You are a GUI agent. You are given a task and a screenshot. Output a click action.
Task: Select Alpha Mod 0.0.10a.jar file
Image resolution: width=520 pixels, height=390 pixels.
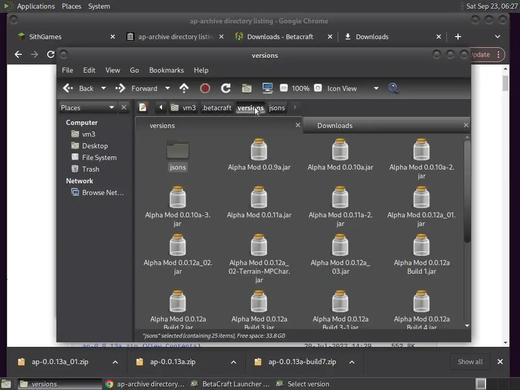point(340,155)
